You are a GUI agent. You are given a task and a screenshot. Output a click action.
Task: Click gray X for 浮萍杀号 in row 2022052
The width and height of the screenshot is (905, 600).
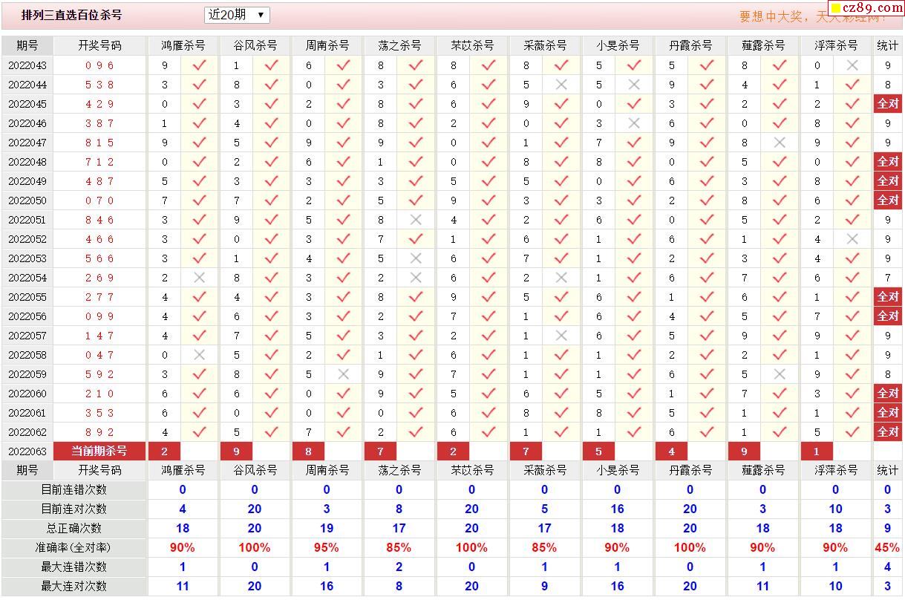pyautogui.click(x=852, y=239)
